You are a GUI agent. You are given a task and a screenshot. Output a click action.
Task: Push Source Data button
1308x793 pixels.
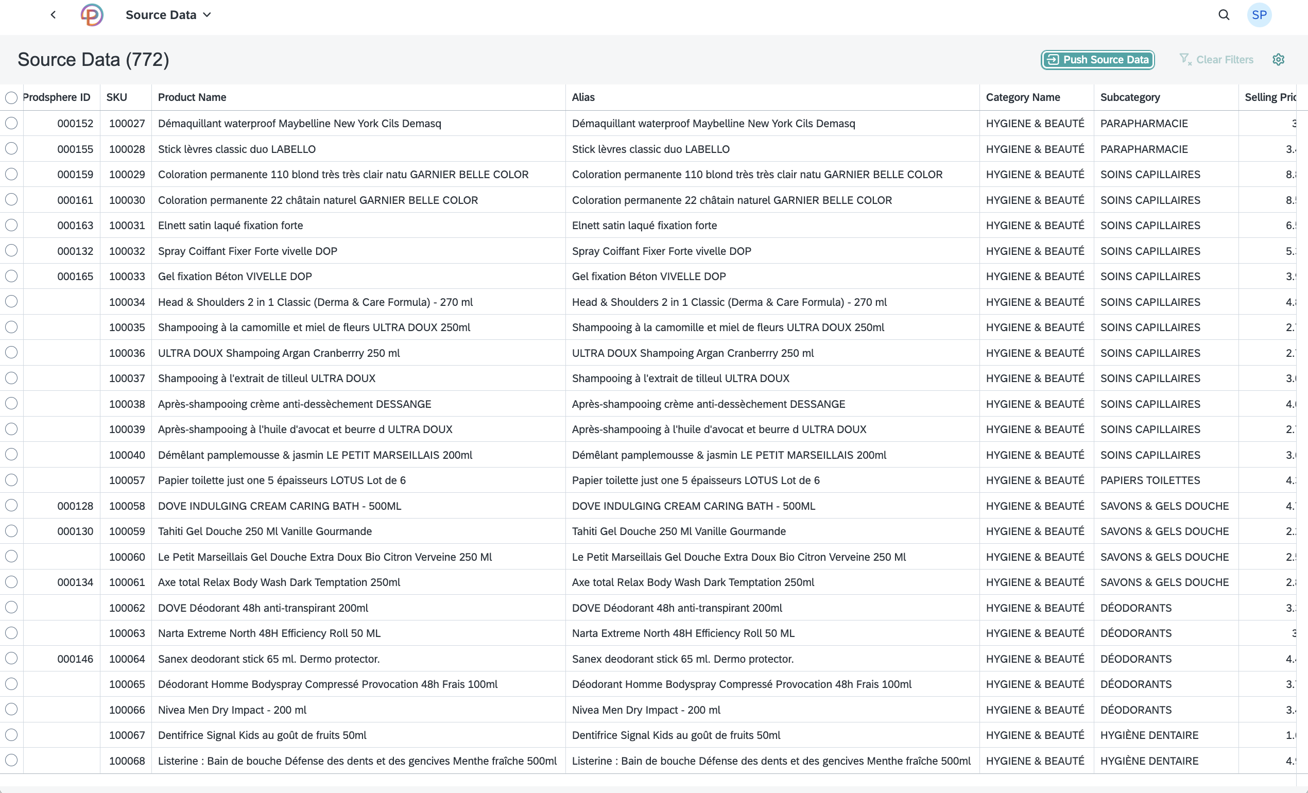[x=1098, y=59]
